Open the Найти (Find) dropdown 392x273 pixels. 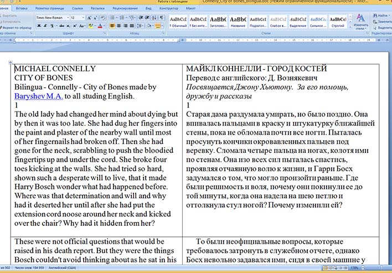(381, 16)
